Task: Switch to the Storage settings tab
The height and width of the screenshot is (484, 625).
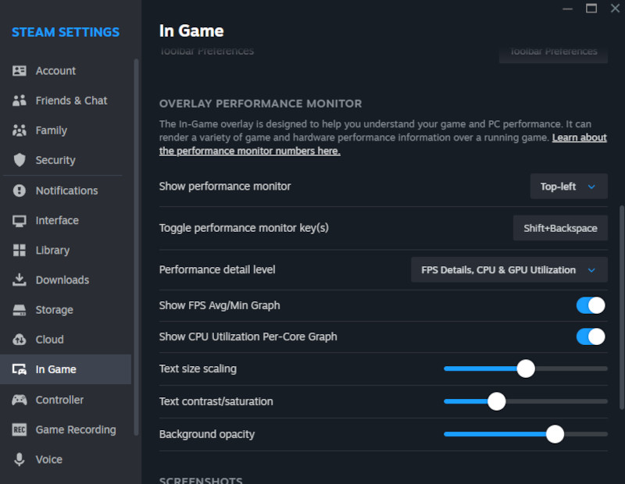Action: click(x=54, y=310)
